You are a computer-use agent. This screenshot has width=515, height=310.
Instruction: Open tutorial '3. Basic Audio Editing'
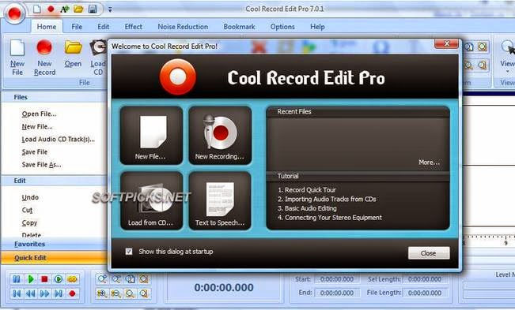tap(307, 208)
